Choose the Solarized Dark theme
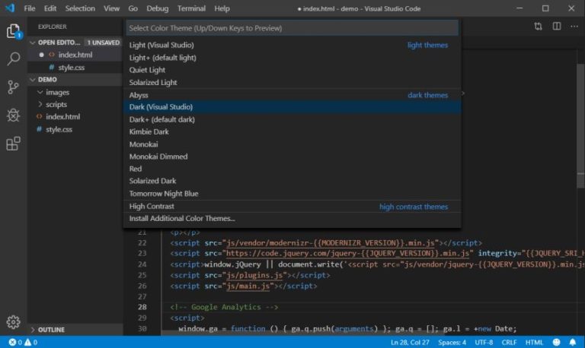 click(292, 181)
